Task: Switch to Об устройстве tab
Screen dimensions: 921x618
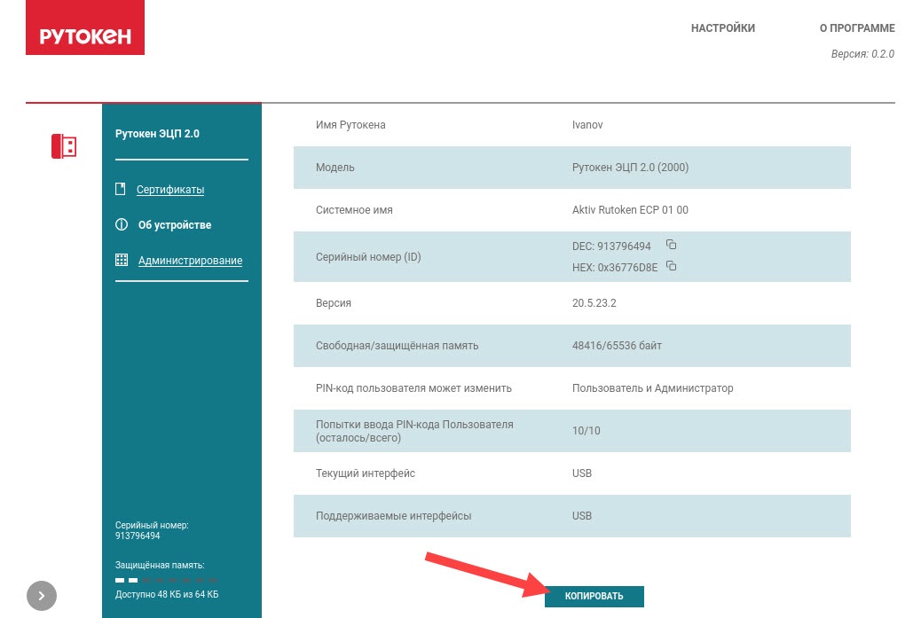Action: tap(175, 225)
